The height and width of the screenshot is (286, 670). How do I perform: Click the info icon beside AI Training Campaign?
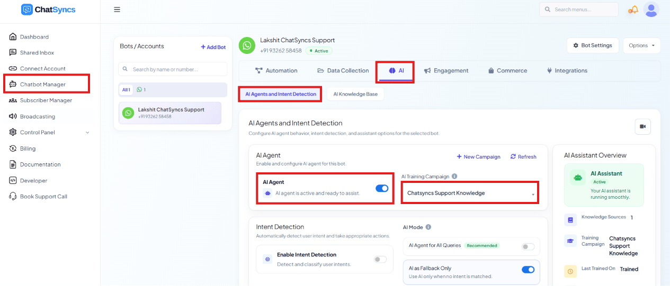(454, 177)
